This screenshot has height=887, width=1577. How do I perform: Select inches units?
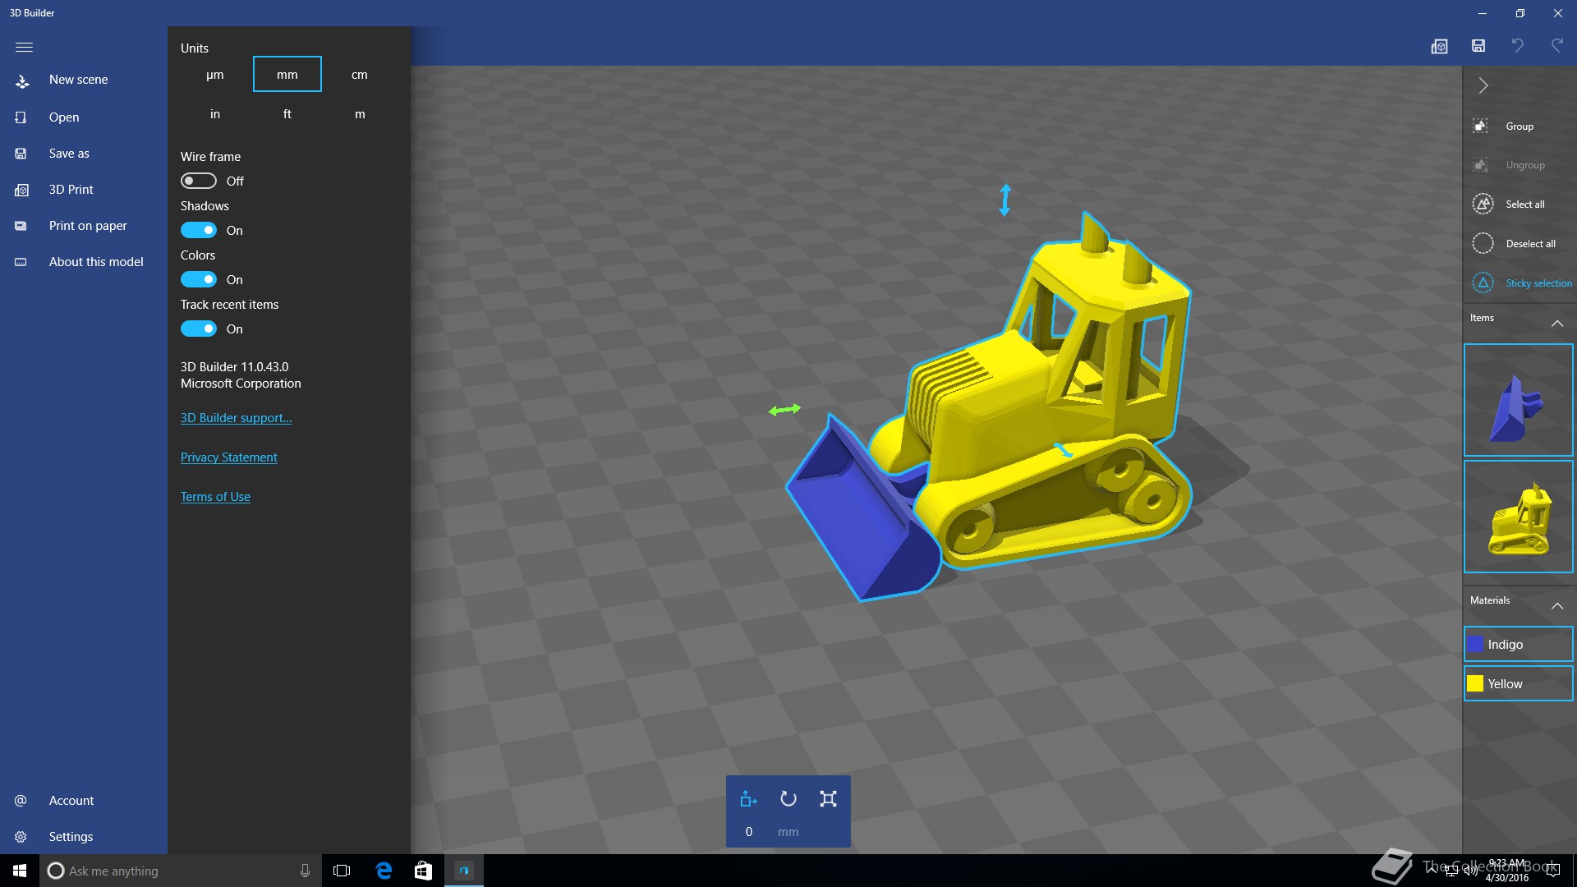(x=215, y=114)
